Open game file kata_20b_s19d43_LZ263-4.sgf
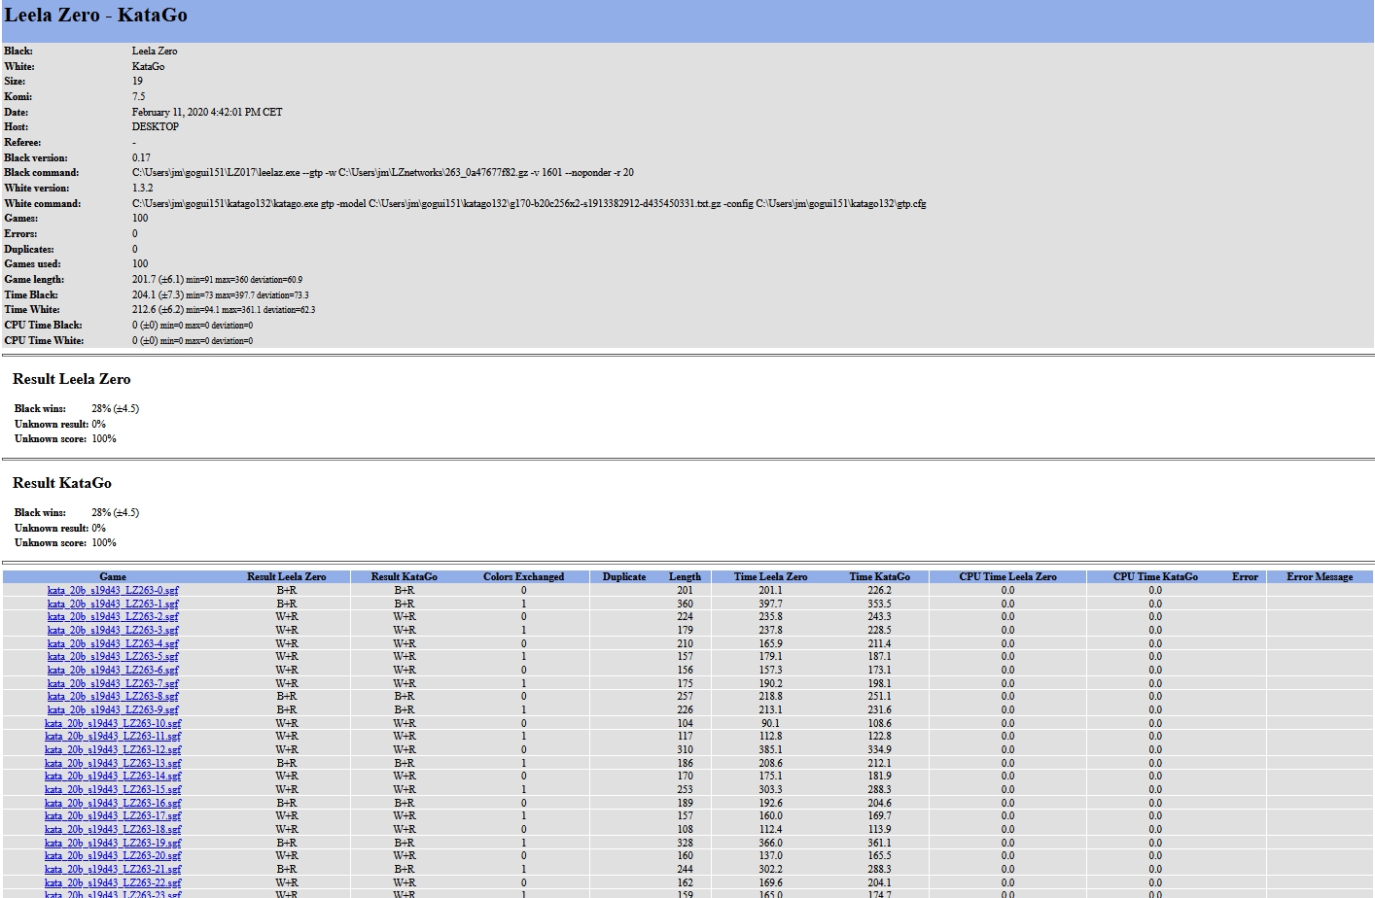Image resolution: width=1375 pixels, height=898 pixels. (x=113, y=643)
